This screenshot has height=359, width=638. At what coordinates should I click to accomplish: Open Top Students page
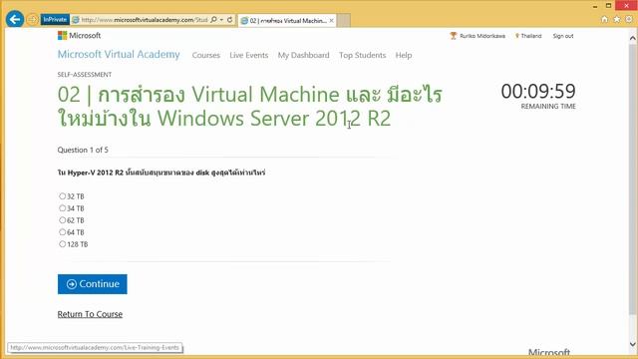(362, 56)
